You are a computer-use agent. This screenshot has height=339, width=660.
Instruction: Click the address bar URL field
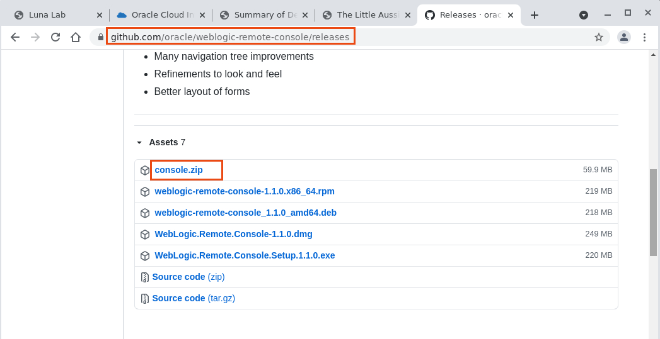click(x=349, y=37)
